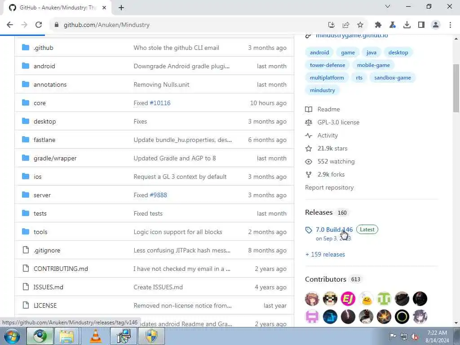Click the mindustry topic tag
The image size is (460, 345).
coord(322,90)
